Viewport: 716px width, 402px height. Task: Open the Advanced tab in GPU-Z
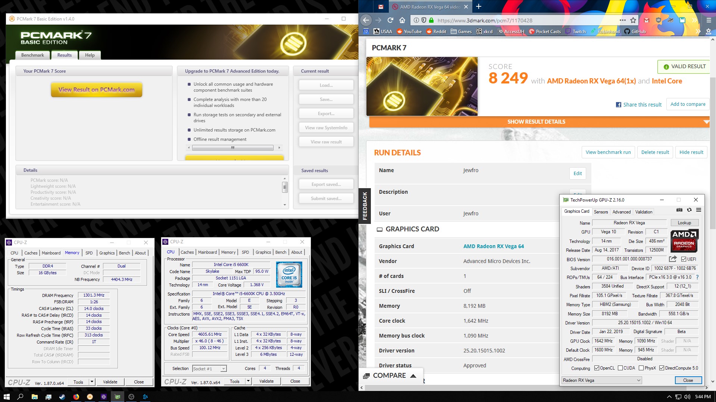(x=622, y=212)
